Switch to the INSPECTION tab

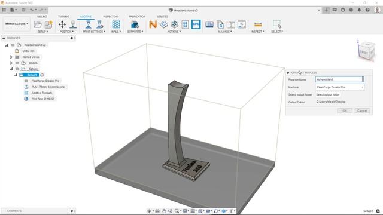click(x=110, y=16)
